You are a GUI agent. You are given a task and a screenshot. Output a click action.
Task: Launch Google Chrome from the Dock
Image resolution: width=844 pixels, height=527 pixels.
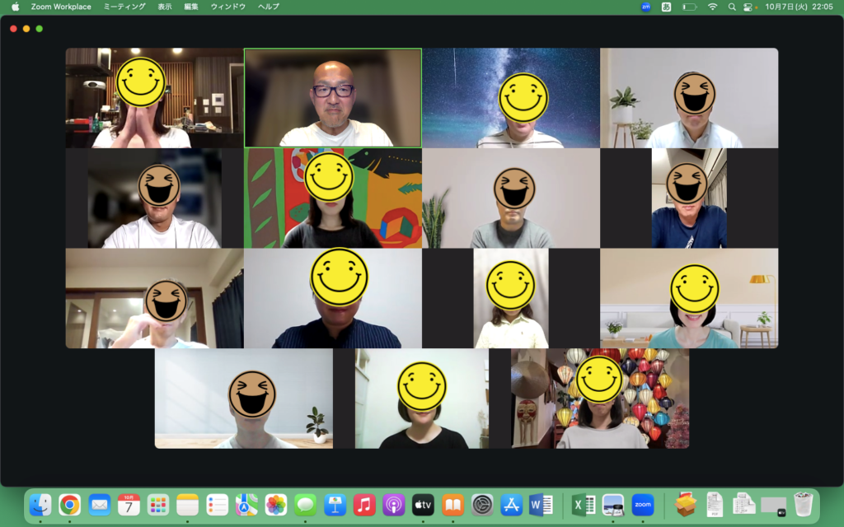69,504
